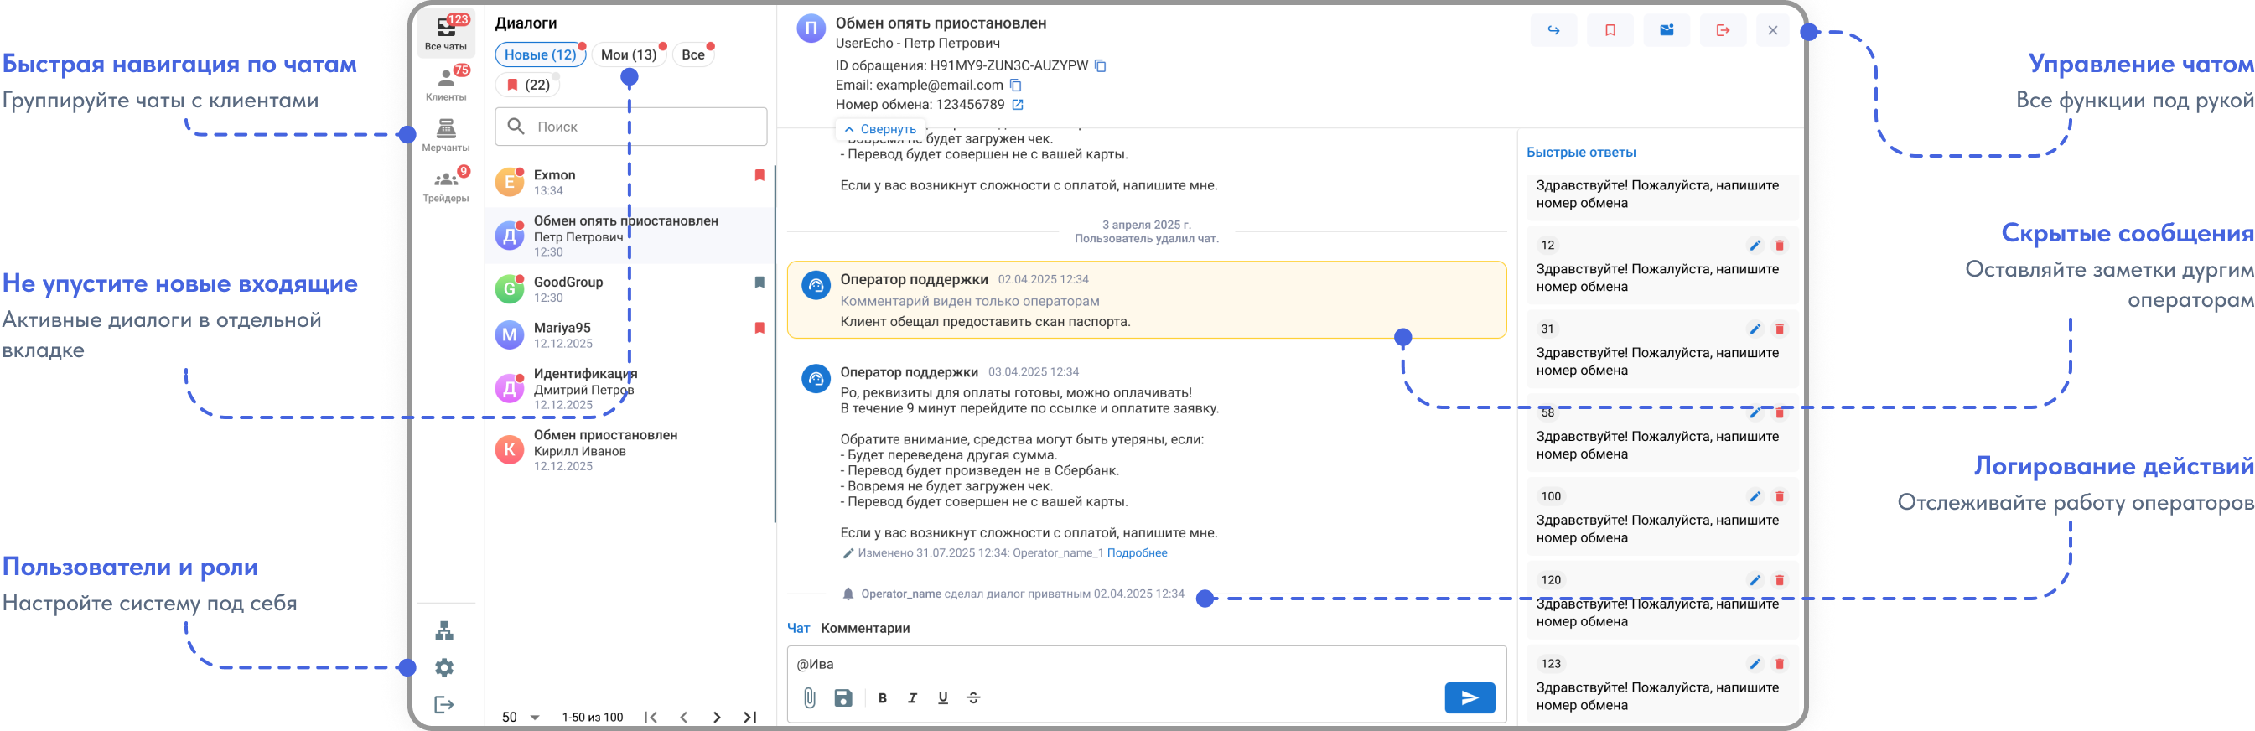Screen dimensions: 2255x731
Task: Delete quick reply number 31
Action: click(x=1779, y=329)
